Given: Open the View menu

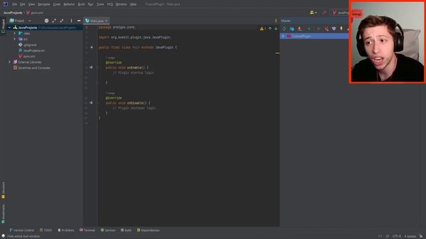Looking at the screenshot, I should pyautogui.click(x=31, y=5).
